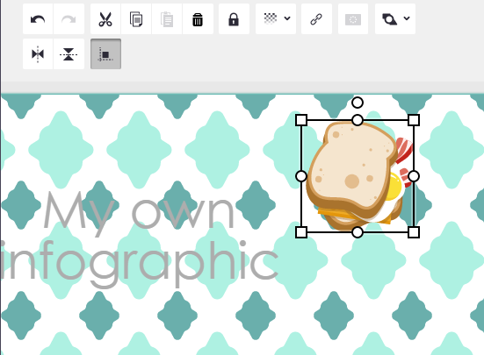Click the rotation handle above the sandwich

[x=358, y=103]
